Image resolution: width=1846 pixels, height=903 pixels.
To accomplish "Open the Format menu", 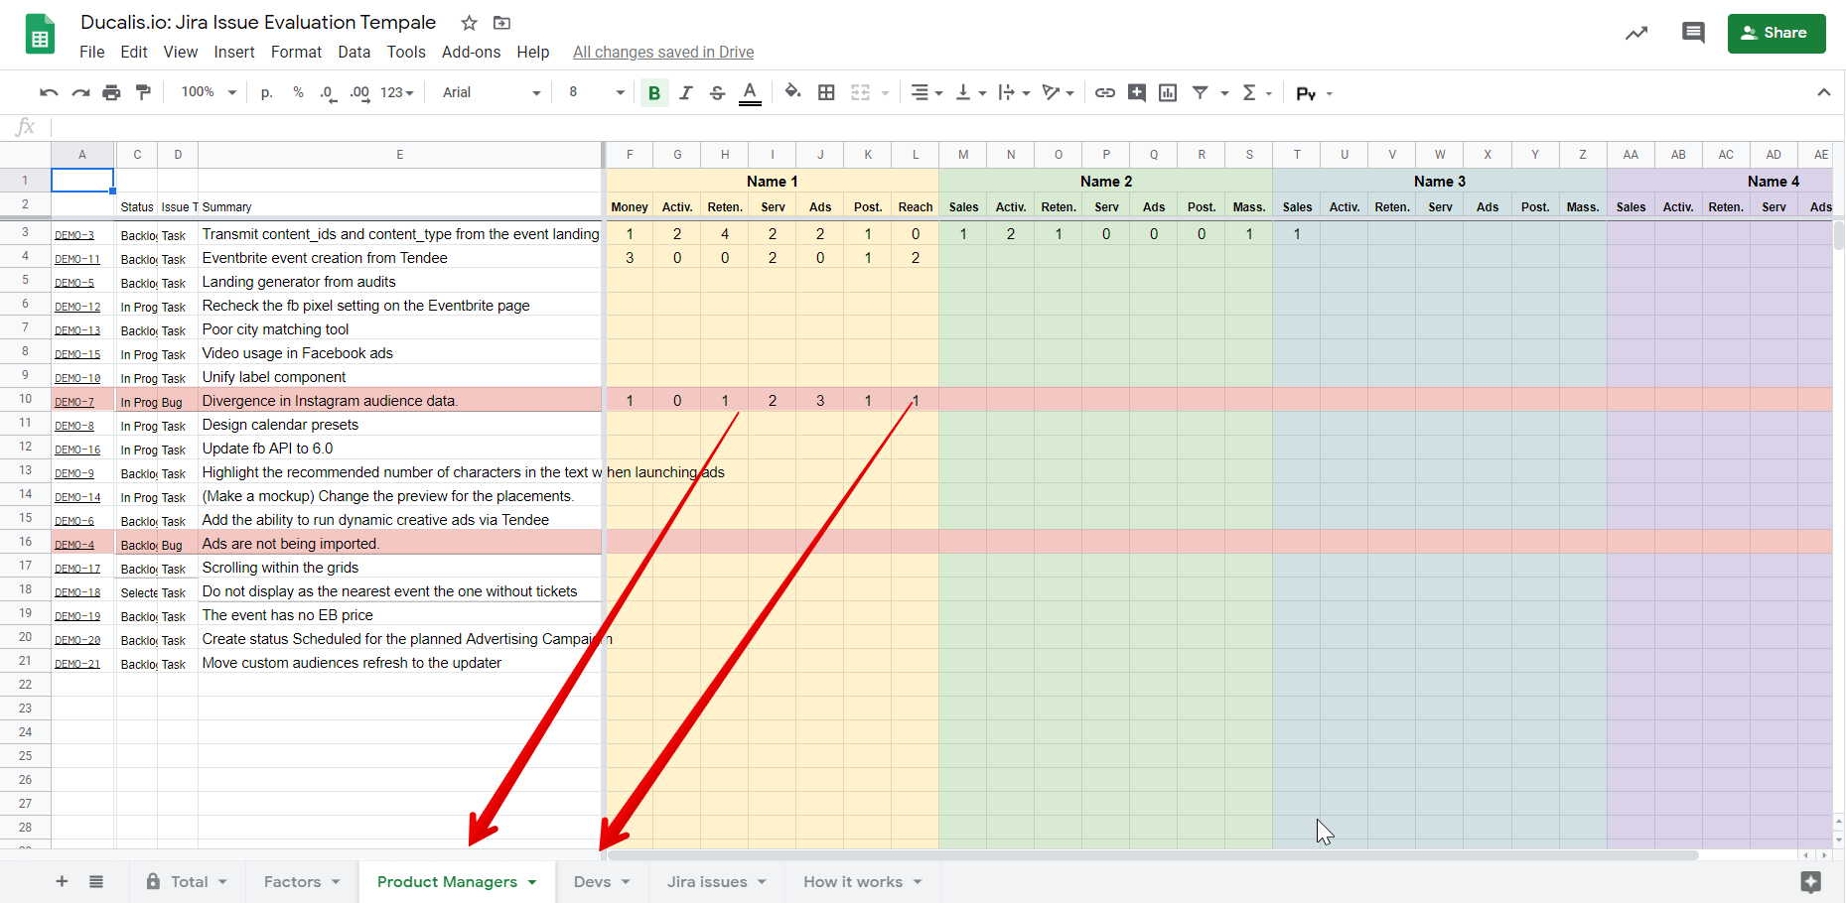I will [296, 52].
